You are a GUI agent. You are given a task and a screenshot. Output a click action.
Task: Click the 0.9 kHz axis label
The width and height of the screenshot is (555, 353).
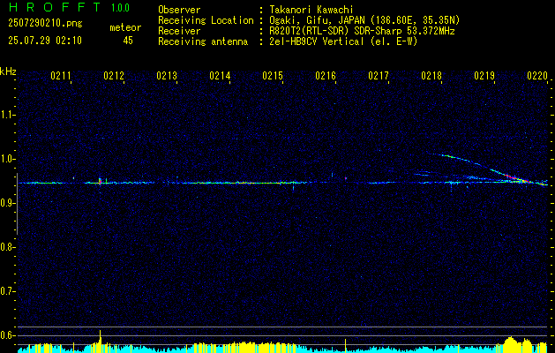pos(8,203)
